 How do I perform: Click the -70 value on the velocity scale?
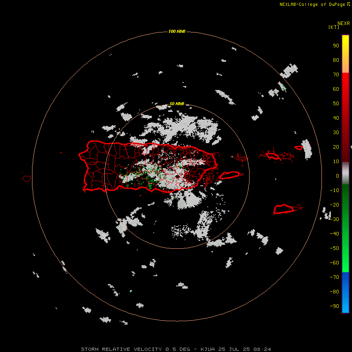pyautogui.click(x=334, y=277)
